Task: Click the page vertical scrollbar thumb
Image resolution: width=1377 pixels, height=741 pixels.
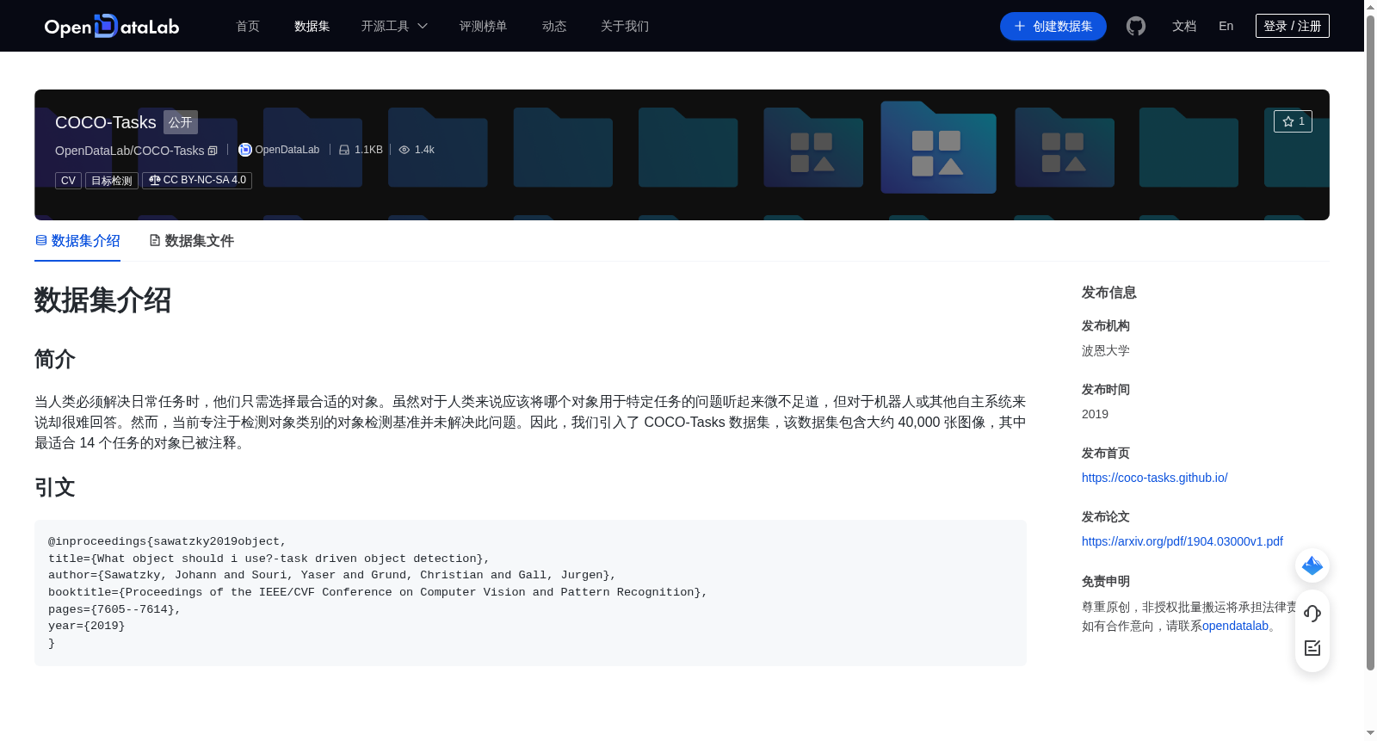Action: point(1370,343)
